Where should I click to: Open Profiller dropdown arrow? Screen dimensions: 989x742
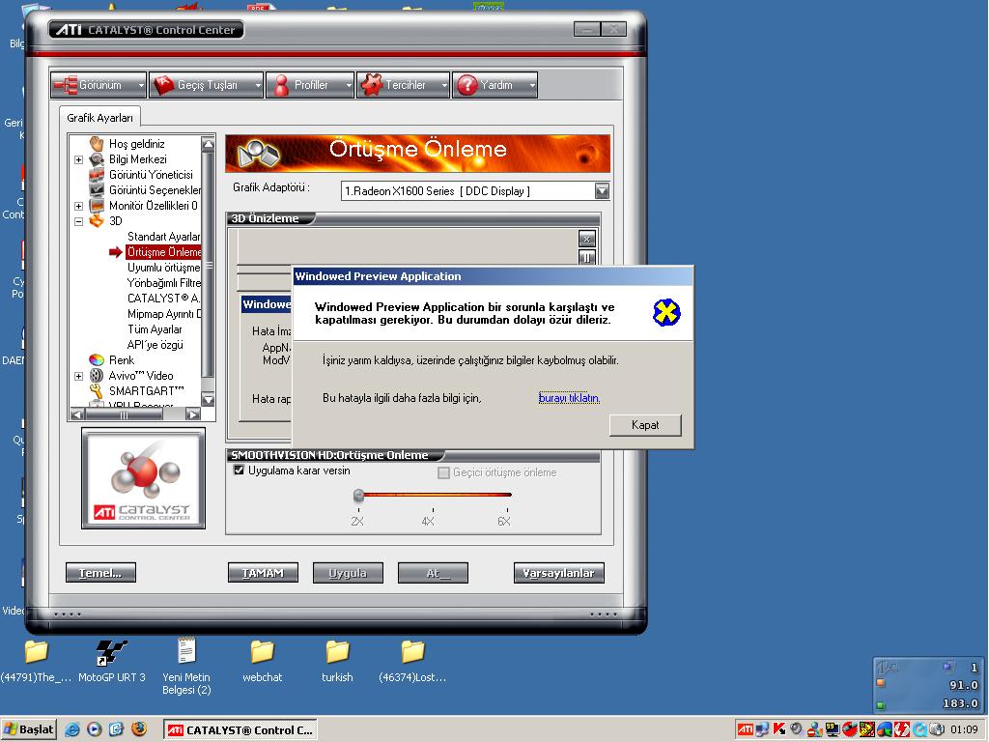(349, 85)
